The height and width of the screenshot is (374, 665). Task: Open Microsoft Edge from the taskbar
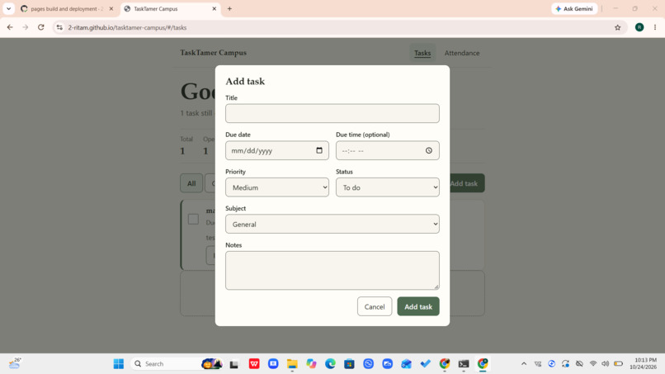(x=330, y=364)
